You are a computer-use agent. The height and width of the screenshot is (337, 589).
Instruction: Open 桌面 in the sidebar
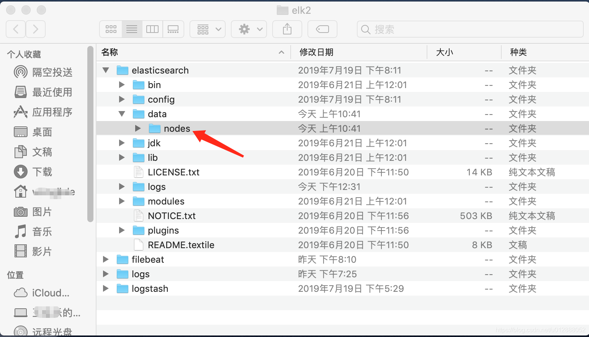point(33,132)
